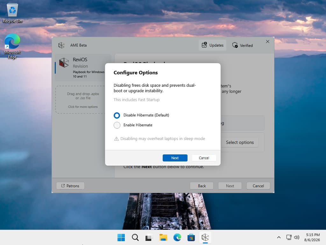Open Microsoft Store from the taskbar
This screenshot has width=326, height=245.
tap(191, 237)
